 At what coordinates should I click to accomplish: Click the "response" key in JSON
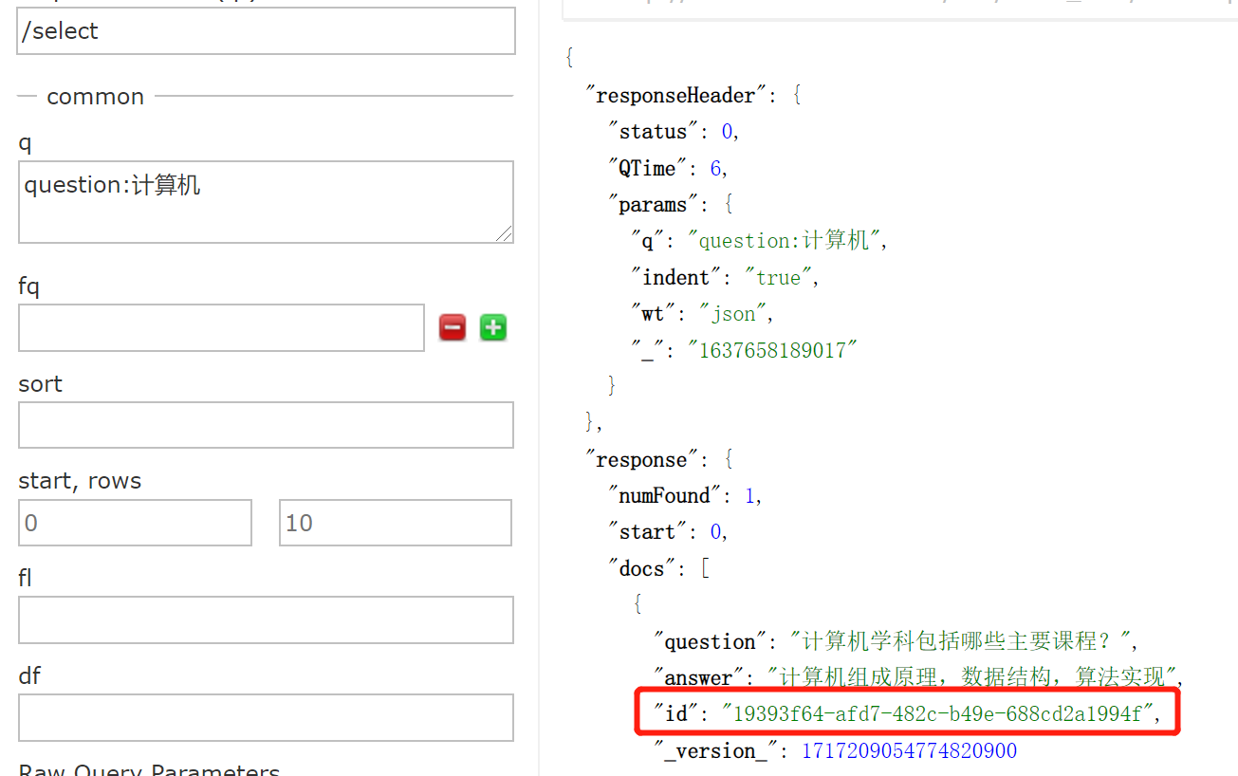(642, 459)
